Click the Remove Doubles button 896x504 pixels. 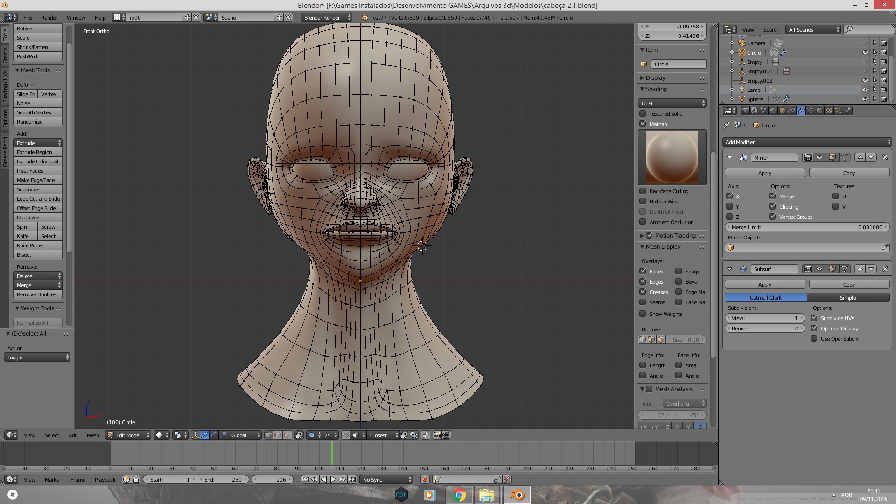(38, 294)
